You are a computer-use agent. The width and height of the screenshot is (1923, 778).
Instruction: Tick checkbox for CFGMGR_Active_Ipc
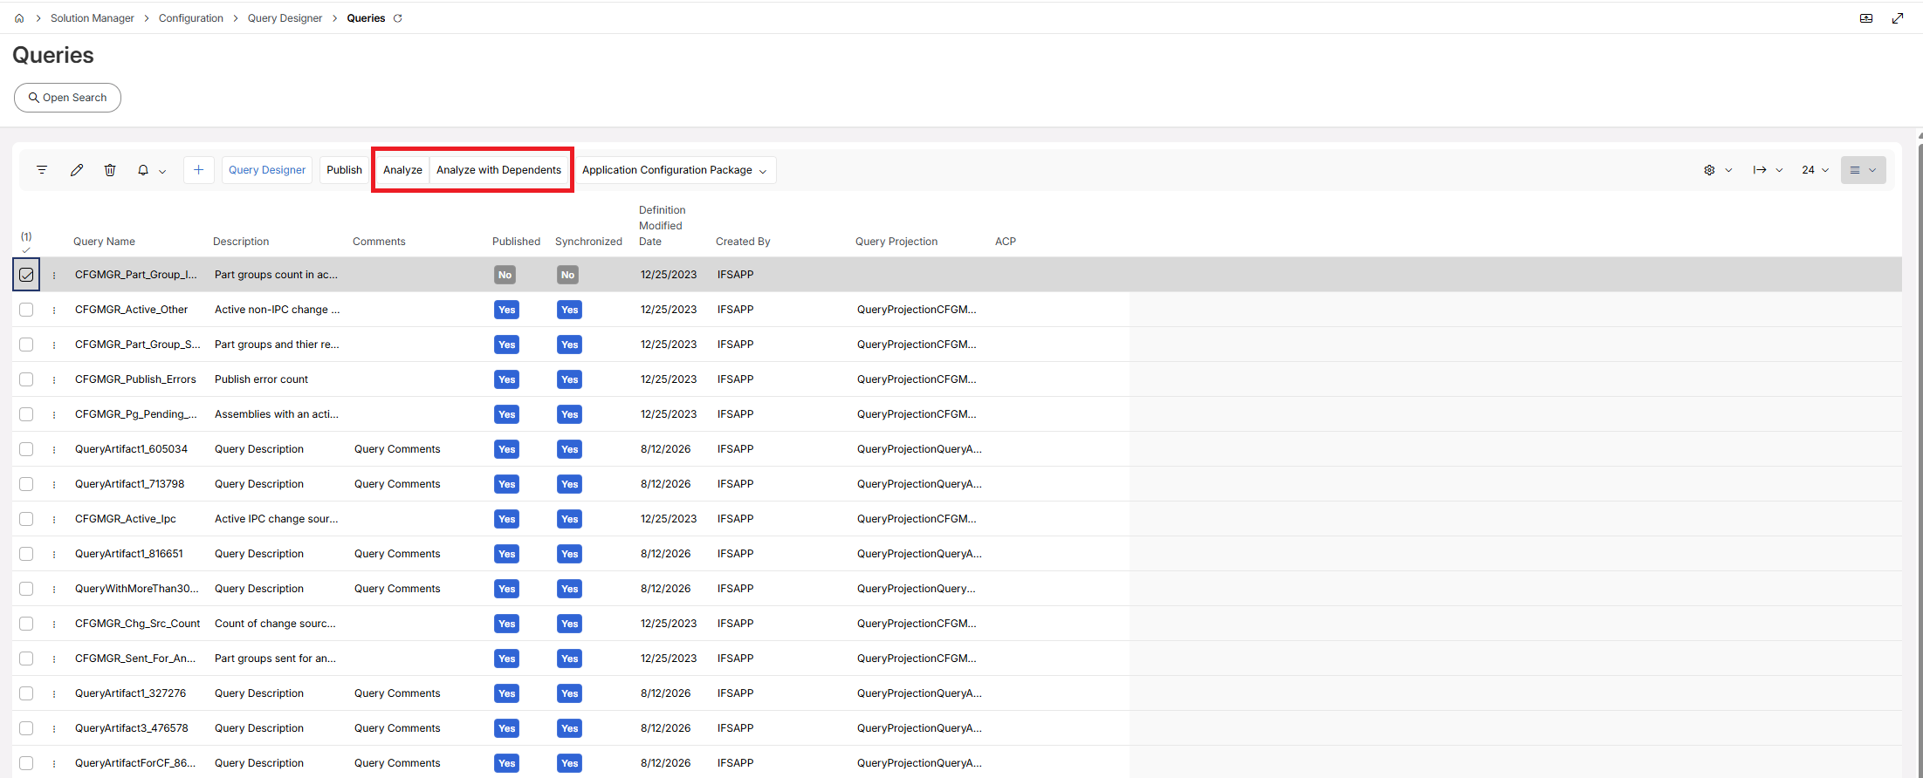click(26, 519)
